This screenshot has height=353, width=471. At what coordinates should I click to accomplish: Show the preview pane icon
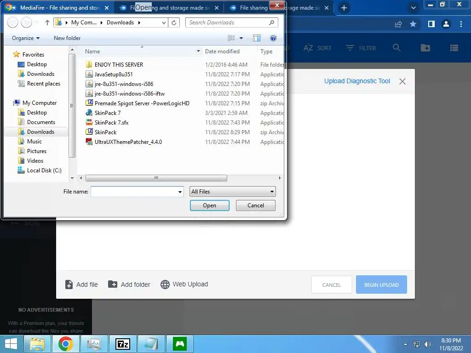[257, 38]
